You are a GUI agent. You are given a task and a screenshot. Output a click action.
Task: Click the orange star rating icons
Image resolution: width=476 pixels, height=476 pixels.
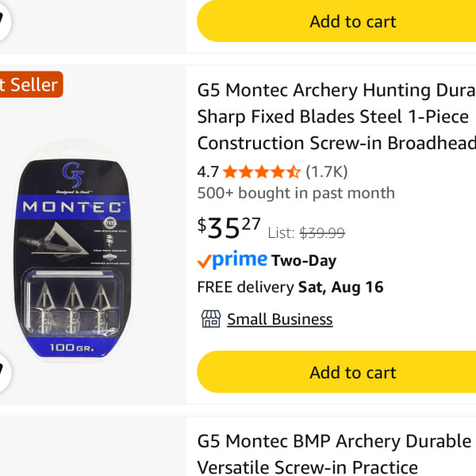pyautogui.click(x=262, y=172)
